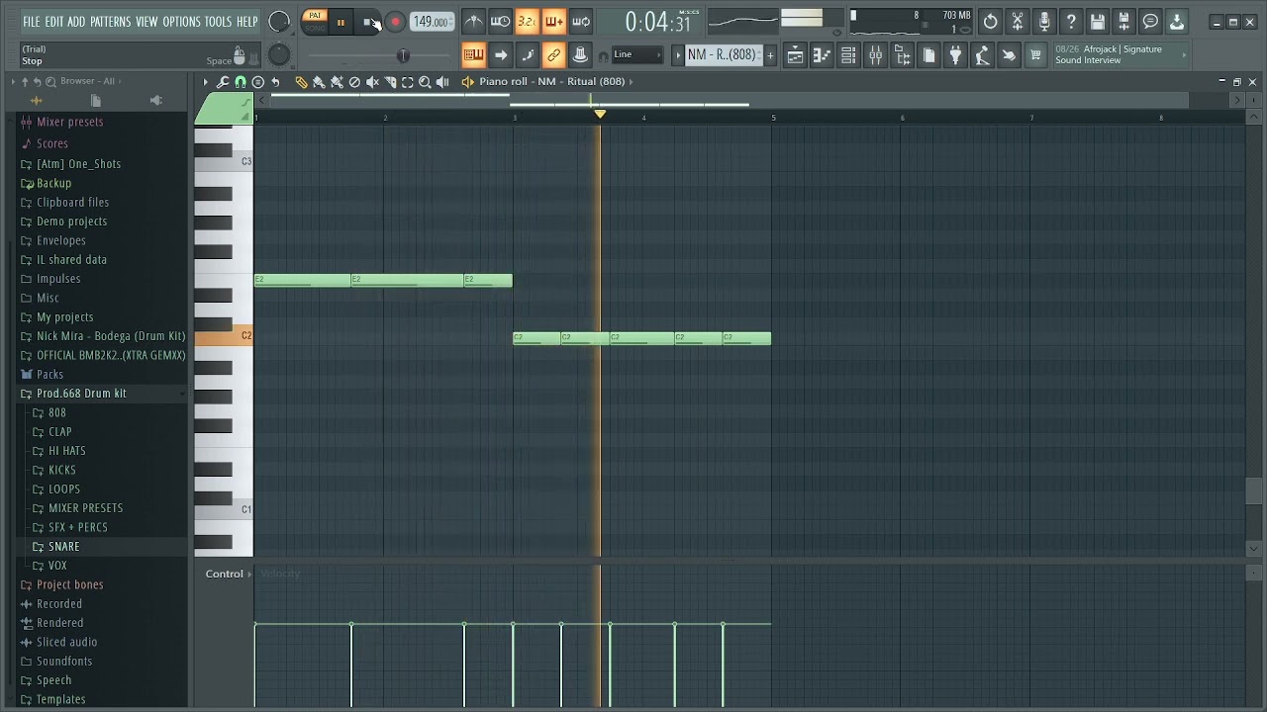Click the piano roll vertical scrollbar
1267x712 pixels.
[1253, 490]
